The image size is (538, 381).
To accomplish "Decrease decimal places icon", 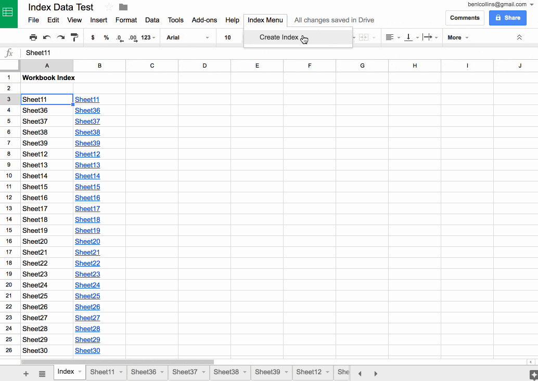I will (119, 38).
